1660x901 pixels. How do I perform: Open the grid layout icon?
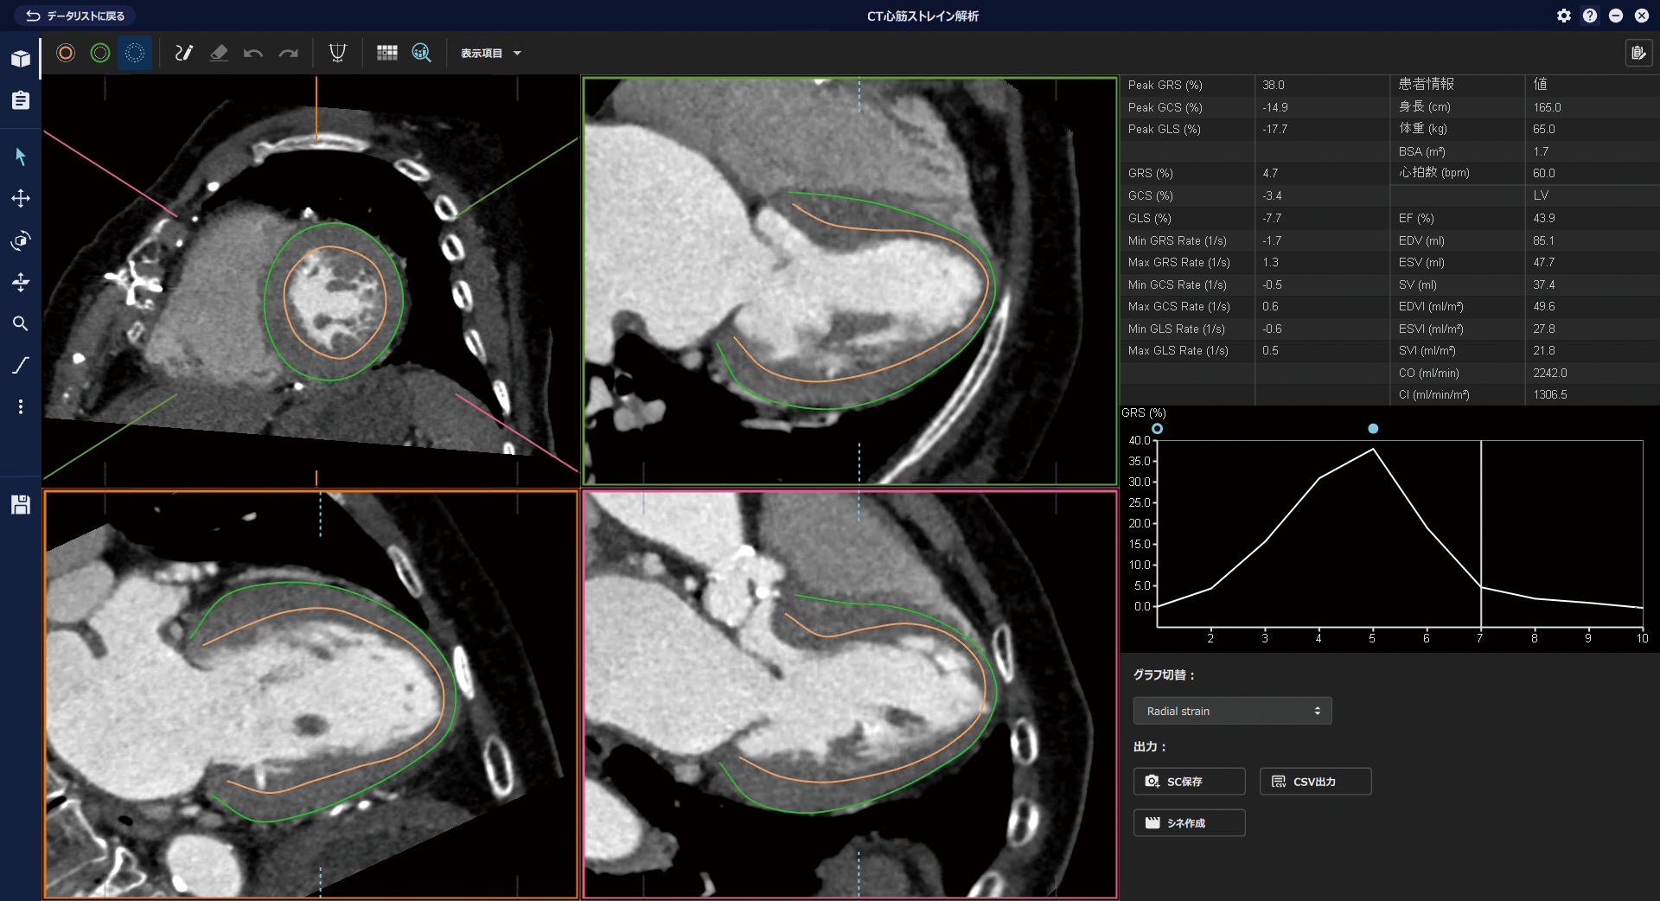coord(386,53)
